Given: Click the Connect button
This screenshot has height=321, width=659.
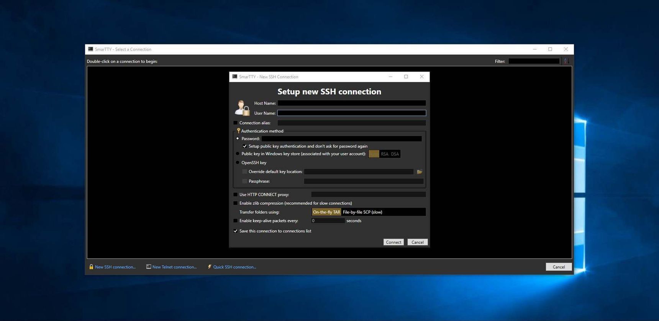Looking at the screenshot, I should pyautogui.click(x=393, y=242).
